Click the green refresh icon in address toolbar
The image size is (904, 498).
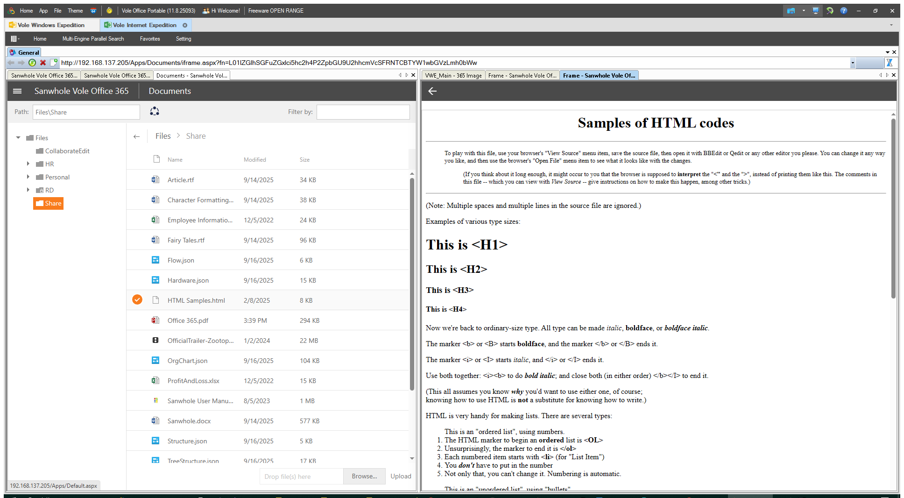click(x=32, y=63)
